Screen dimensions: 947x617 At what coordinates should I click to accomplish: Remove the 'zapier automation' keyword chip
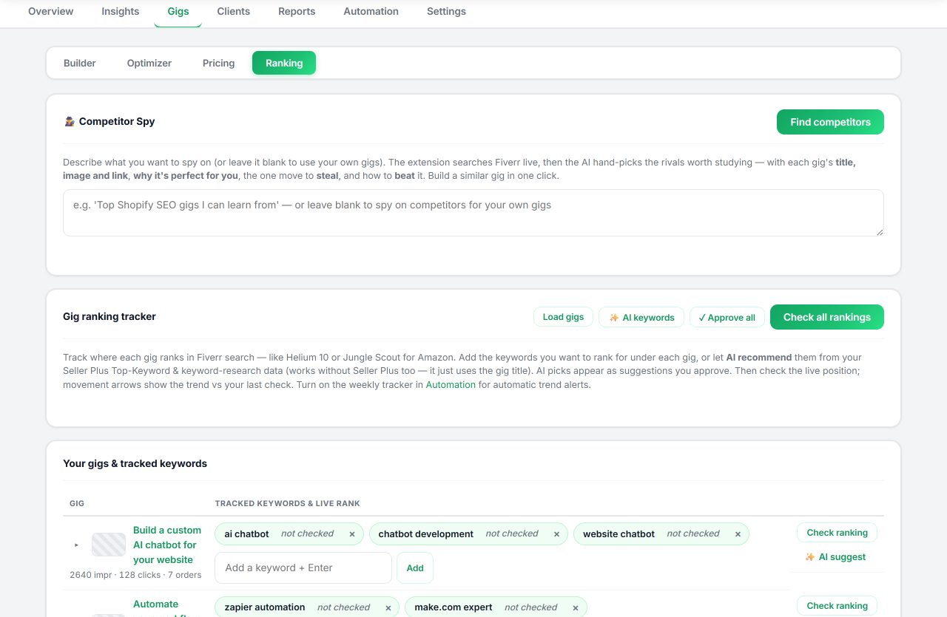click(388, 607)
